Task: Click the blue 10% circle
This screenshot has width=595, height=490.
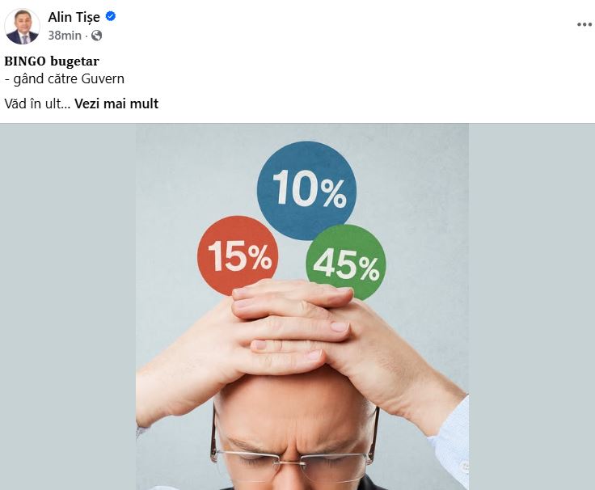Action: coord(306,191)
